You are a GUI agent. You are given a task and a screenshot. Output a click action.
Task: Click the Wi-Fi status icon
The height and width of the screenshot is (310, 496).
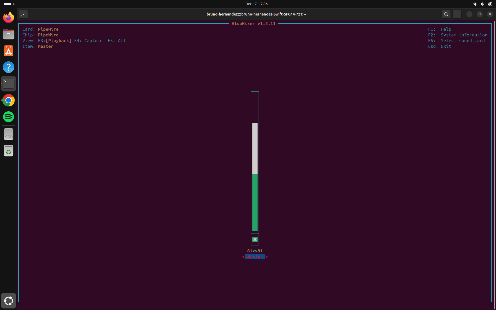point(475,4)
